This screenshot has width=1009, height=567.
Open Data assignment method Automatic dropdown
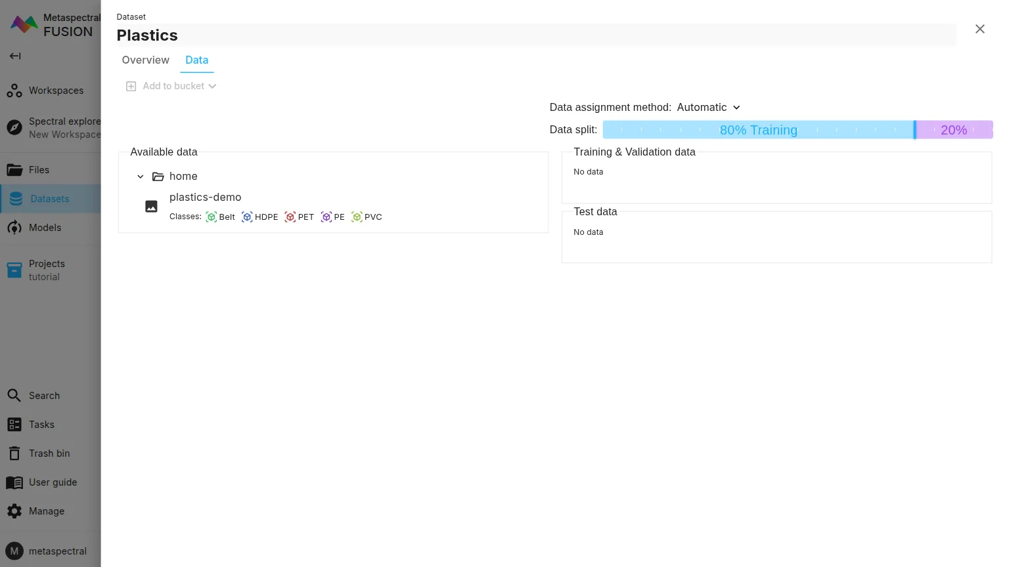tap(709, 108)
